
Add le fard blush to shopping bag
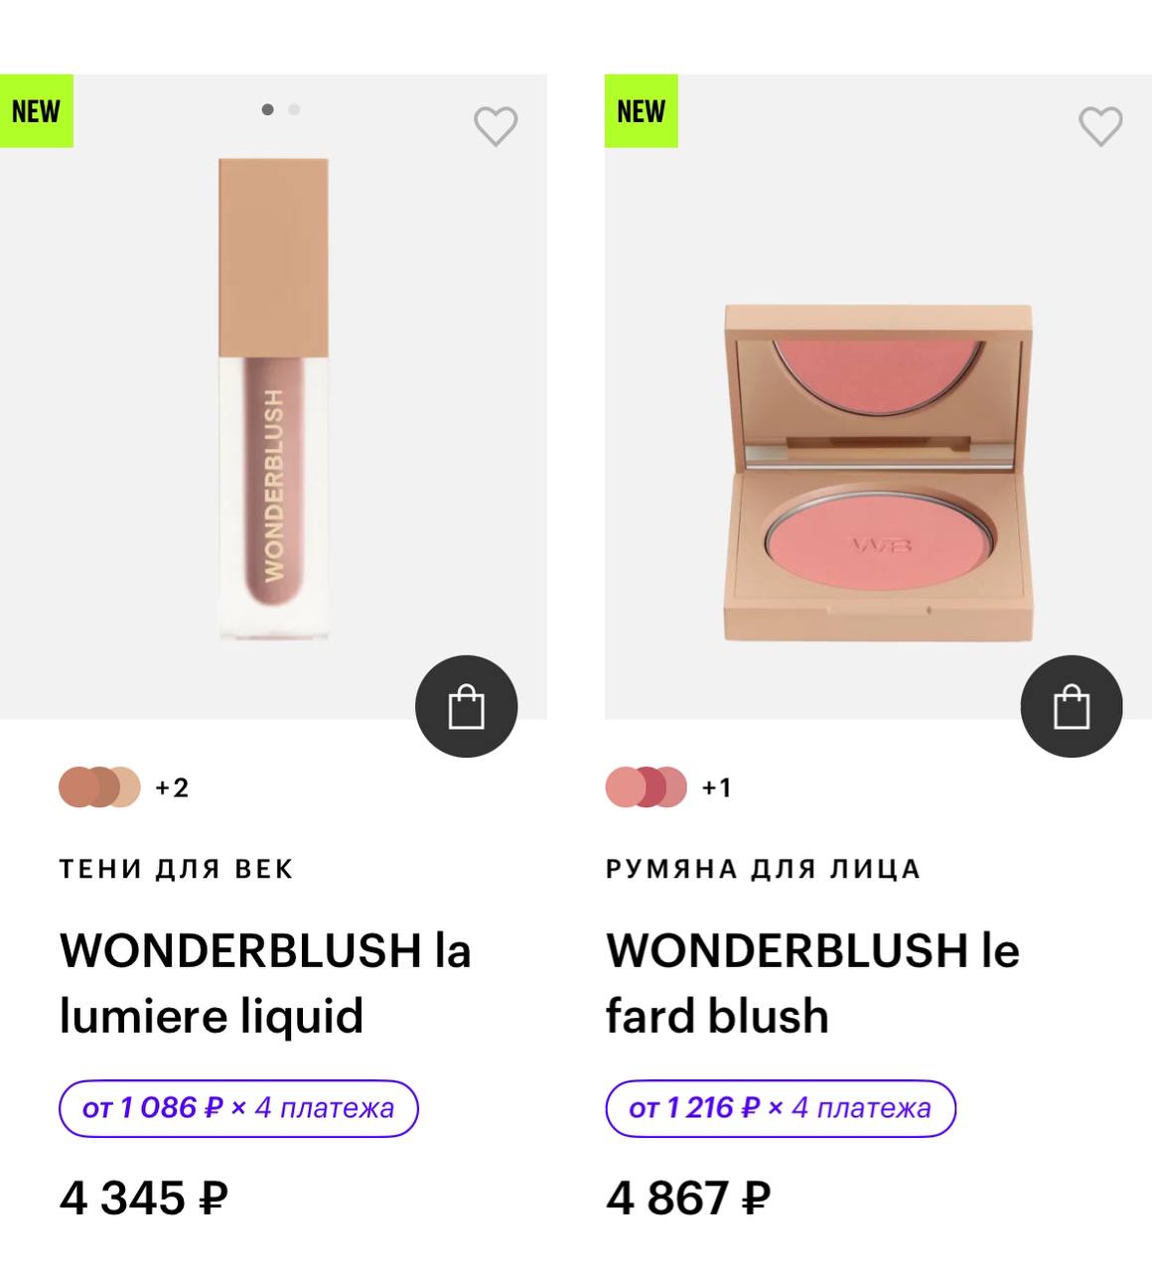click(1072, 706)
